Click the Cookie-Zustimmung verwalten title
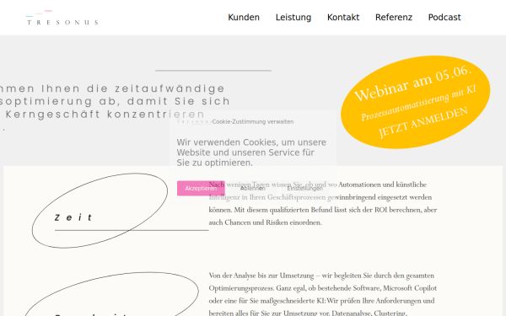This screenshot has width=506, height=316. click(x=253, y=121)
